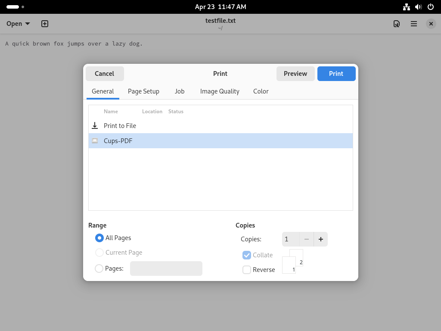Increase copies with the plus button
This screenshot has width=441, height=331.
(320, 239)
